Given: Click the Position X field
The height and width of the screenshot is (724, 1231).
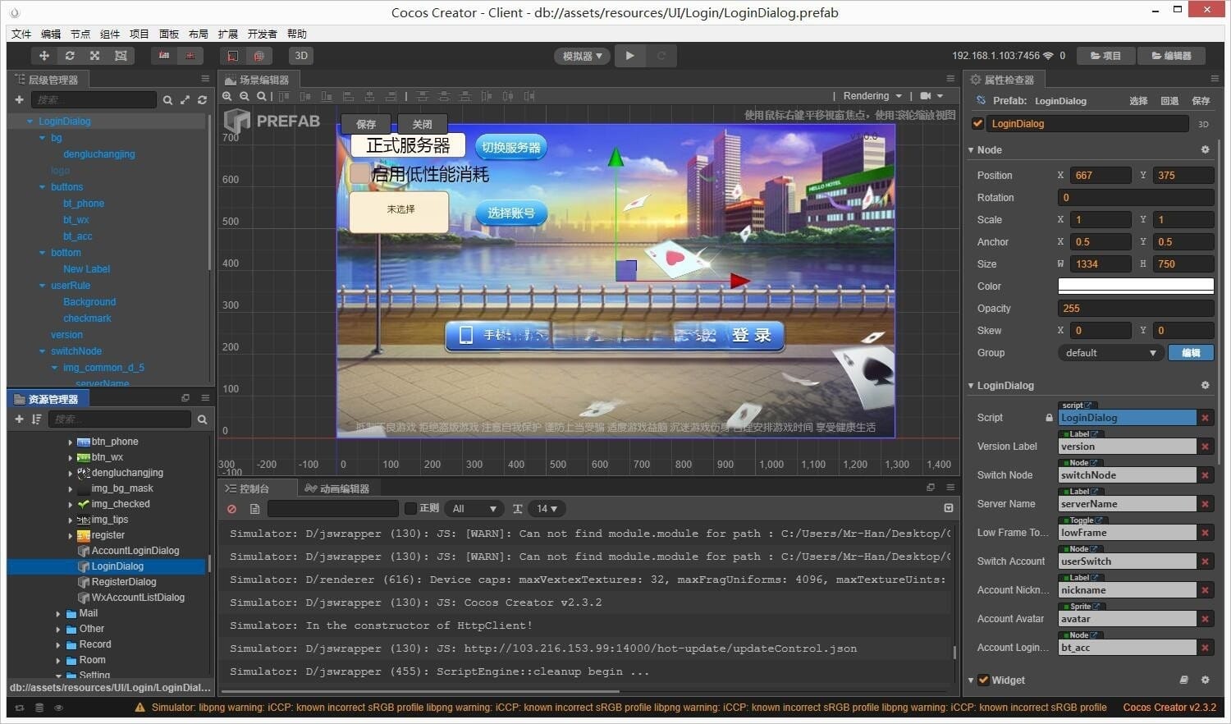Looking at the screenshot, I should pos(1102,176).
